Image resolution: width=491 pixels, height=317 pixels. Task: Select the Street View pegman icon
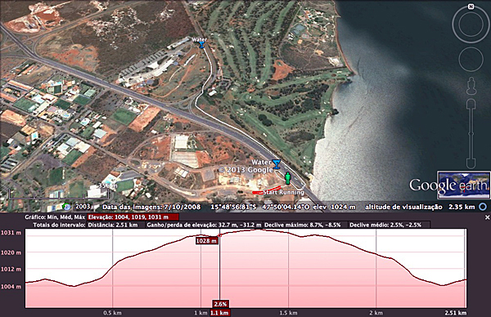tap(471, 86)
